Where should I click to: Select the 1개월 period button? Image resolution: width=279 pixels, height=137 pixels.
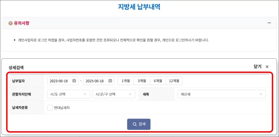coord(126,81)
